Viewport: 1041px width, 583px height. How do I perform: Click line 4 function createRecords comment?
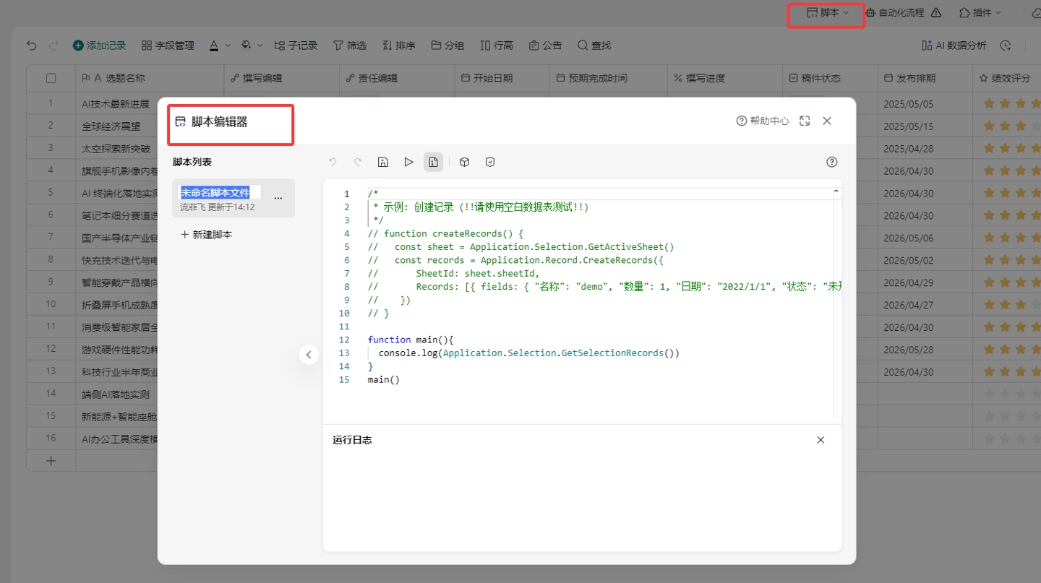coord(445,233)
